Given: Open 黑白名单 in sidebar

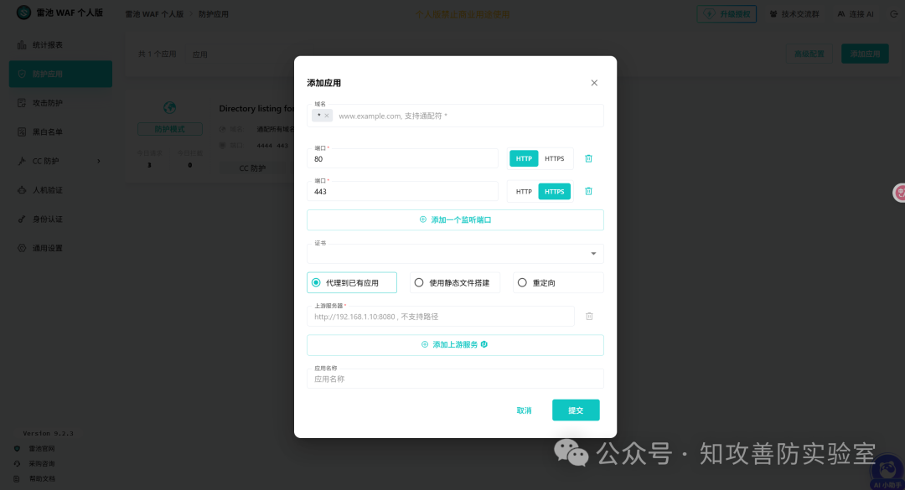Looking at the screenshot, I should pos(60,132).
